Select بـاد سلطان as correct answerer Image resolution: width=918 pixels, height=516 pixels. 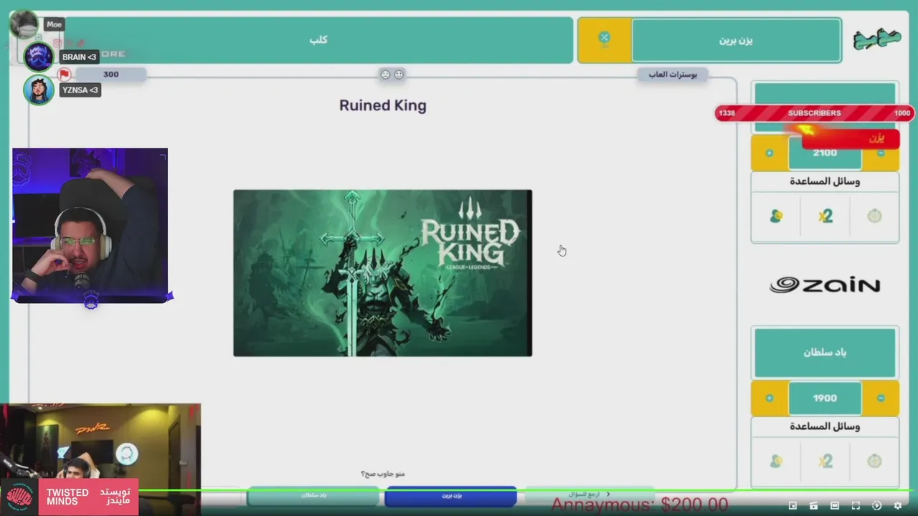click(x=313, y=496)
